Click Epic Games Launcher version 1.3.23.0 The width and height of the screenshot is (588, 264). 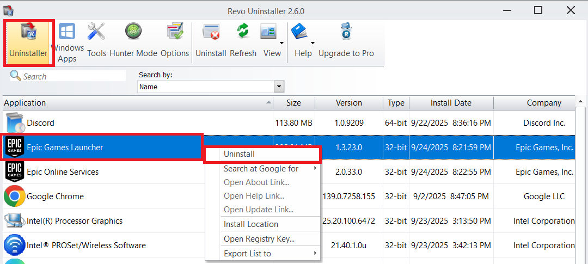pos(349,148)
